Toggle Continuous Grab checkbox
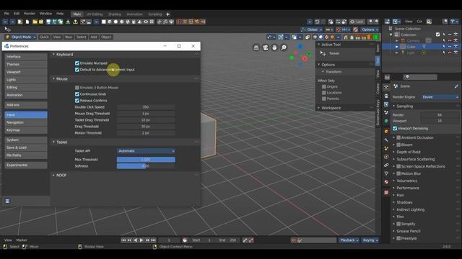The image size is (462, 259). pyautogui.click(x=77, y=94)
